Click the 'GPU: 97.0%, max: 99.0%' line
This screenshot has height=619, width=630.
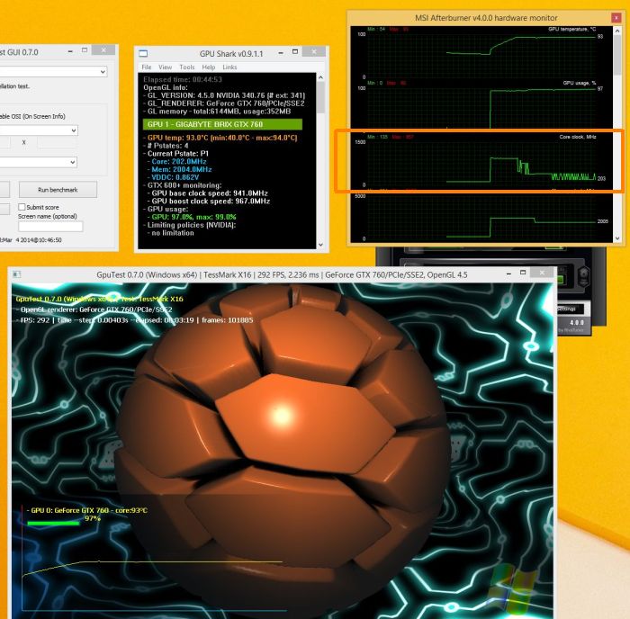[x=193, y=217]
